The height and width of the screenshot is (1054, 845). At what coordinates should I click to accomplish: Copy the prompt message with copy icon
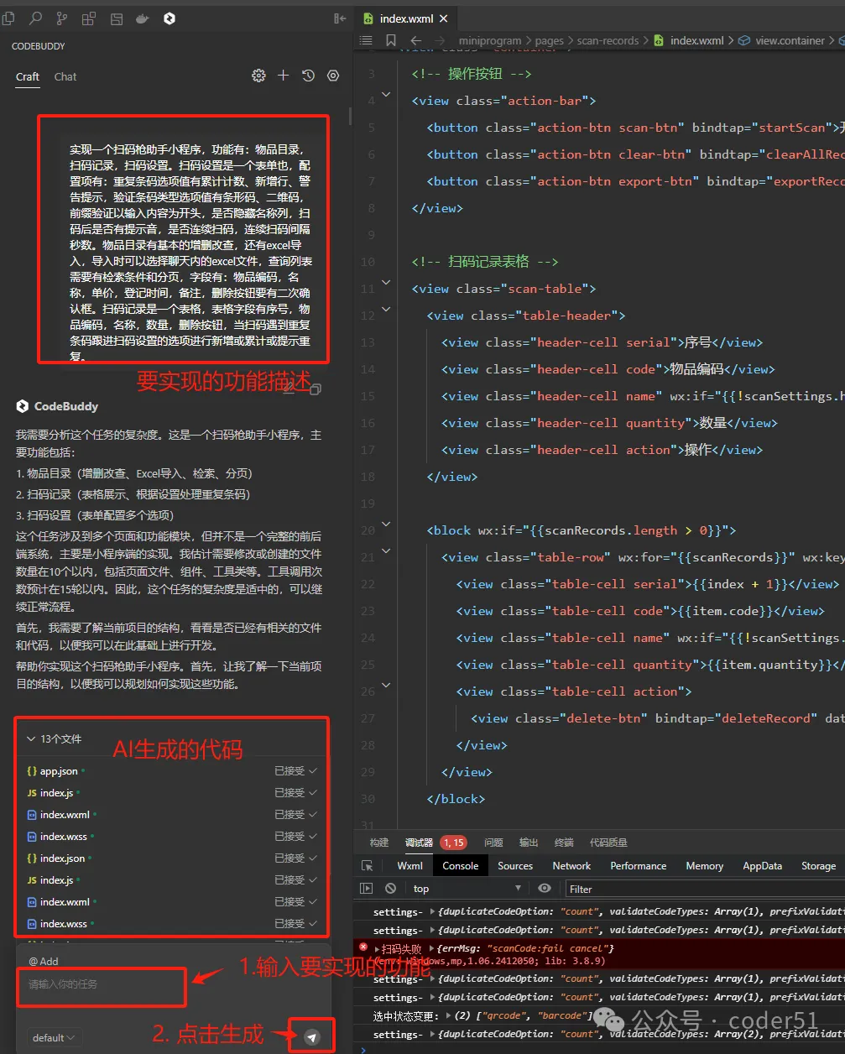316,389
